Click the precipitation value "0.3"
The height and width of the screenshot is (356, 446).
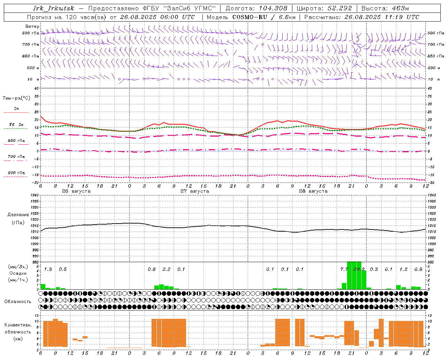coord(374,269)
